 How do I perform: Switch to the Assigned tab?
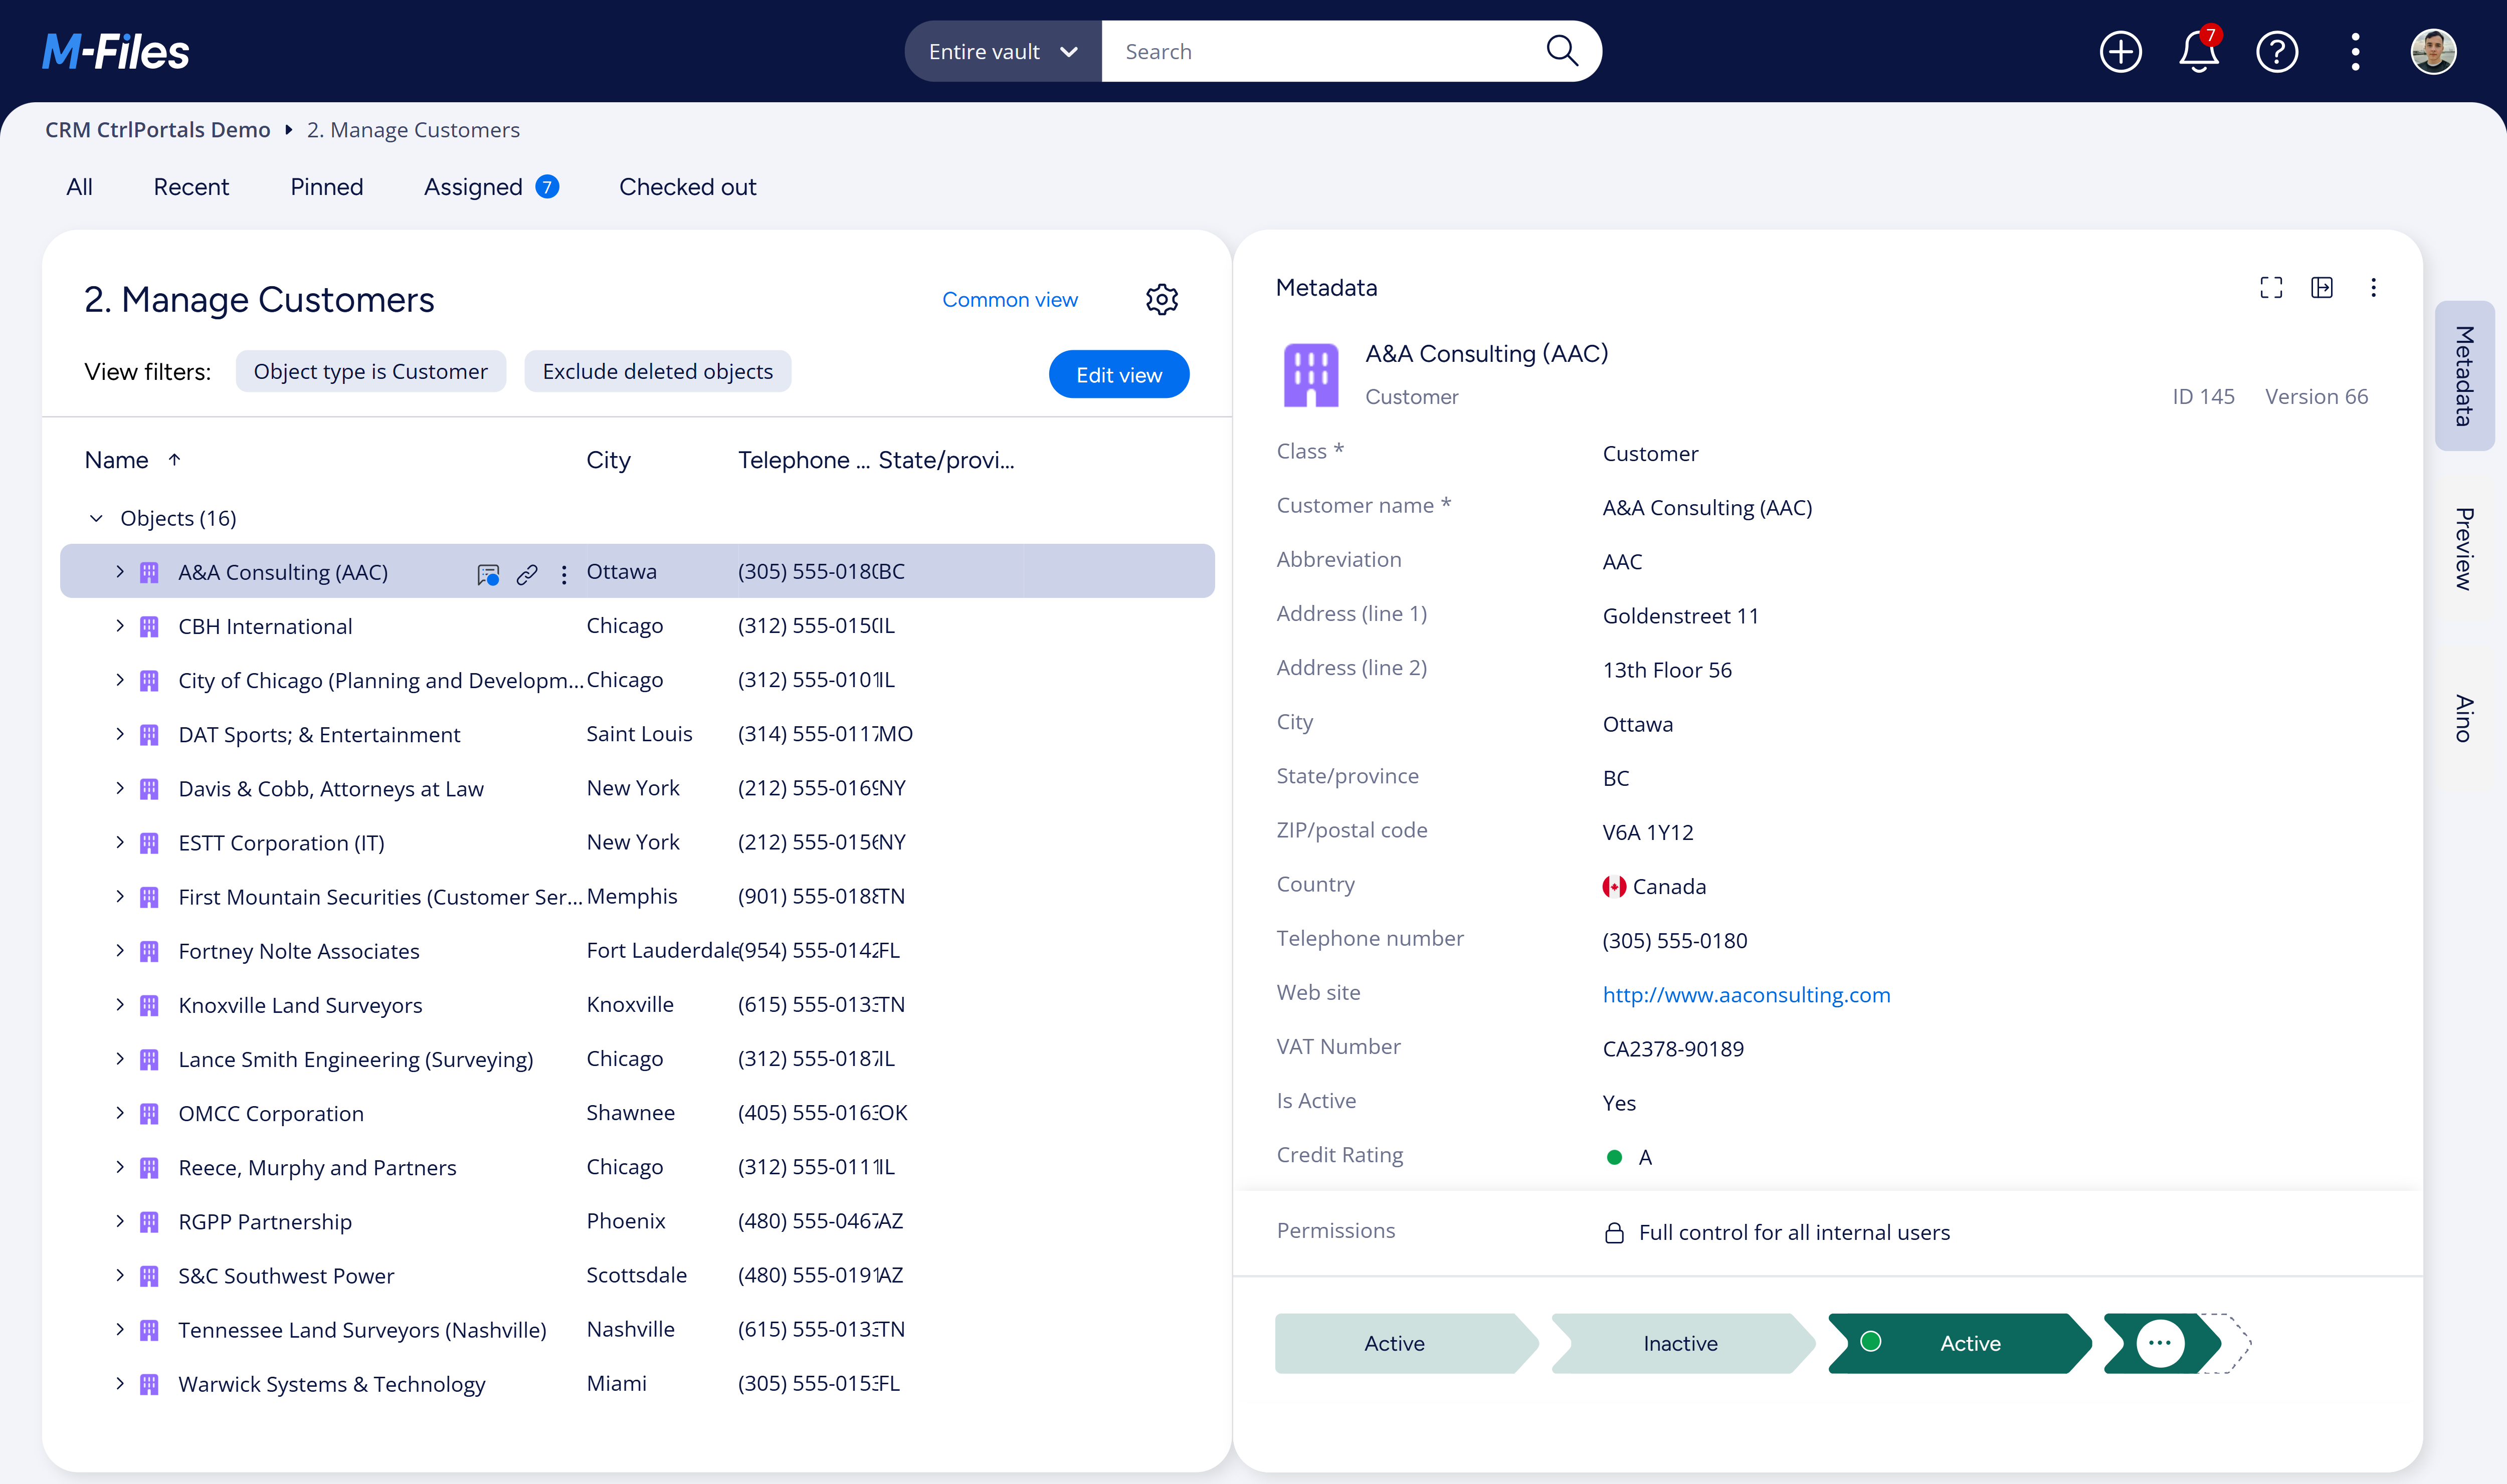point(472,186)
